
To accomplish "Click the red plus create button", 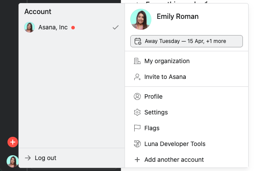I will coord(13,142).
